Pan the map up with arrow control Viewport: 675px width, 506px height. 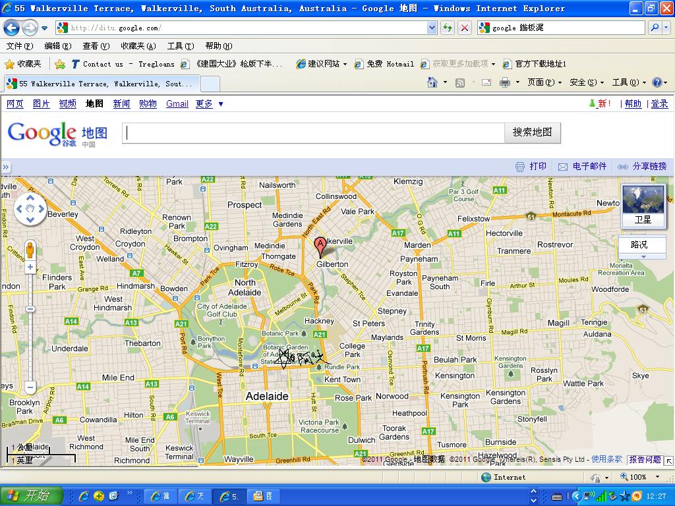pyautogui.click(x=30, y=199)
